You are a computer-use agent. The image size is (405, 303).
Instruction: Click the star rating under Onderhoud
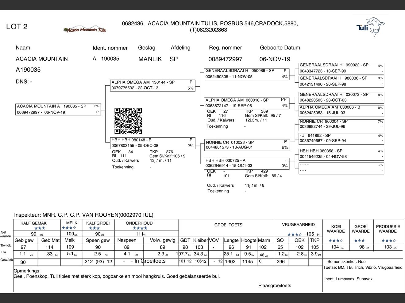pyautogui.click(x=140, y=228)
